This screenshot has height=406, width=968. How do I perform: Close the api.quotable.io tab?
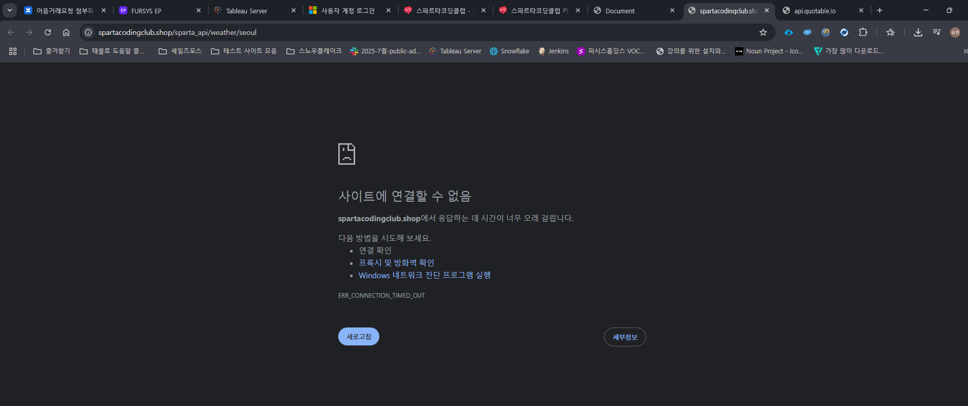(861, 10)
